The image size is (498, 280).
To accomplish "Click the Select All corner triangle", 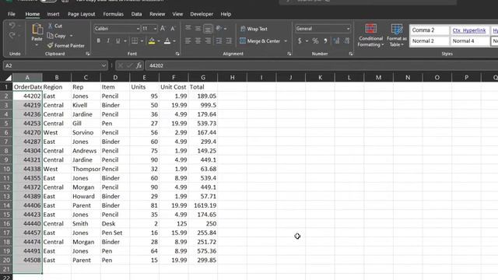I will (9, 78).
